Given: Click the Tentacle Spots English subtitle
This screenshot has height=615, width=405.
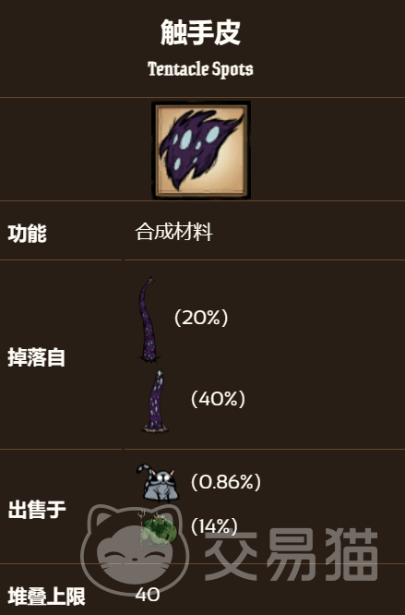Looking at the screenshot, I should point(200,69).
